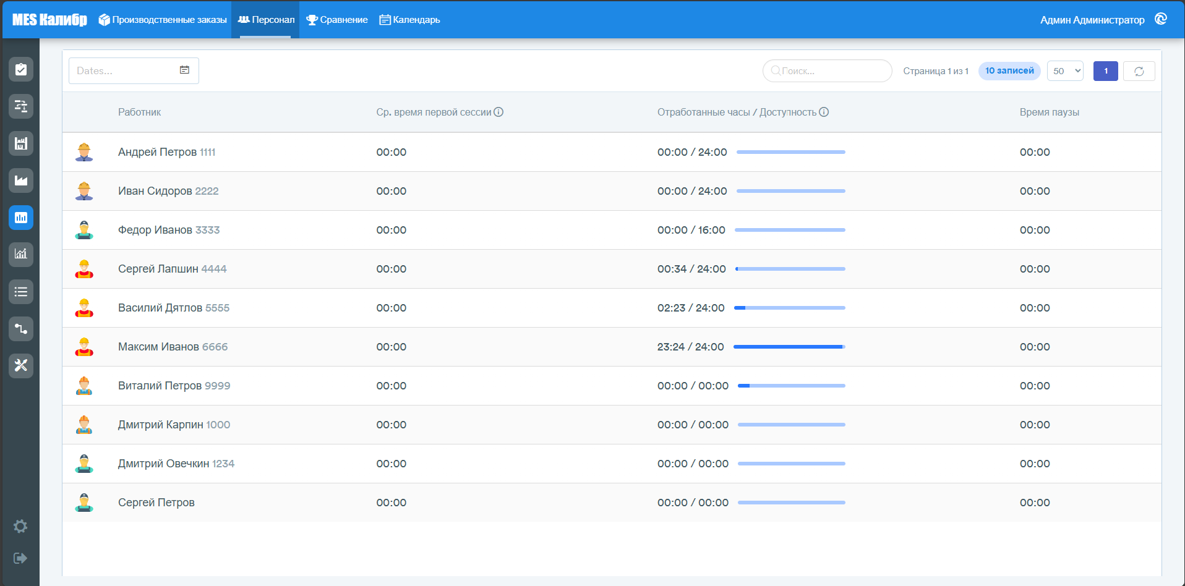Click progress bar for Василий Дятлов

(x=790, y=308)
